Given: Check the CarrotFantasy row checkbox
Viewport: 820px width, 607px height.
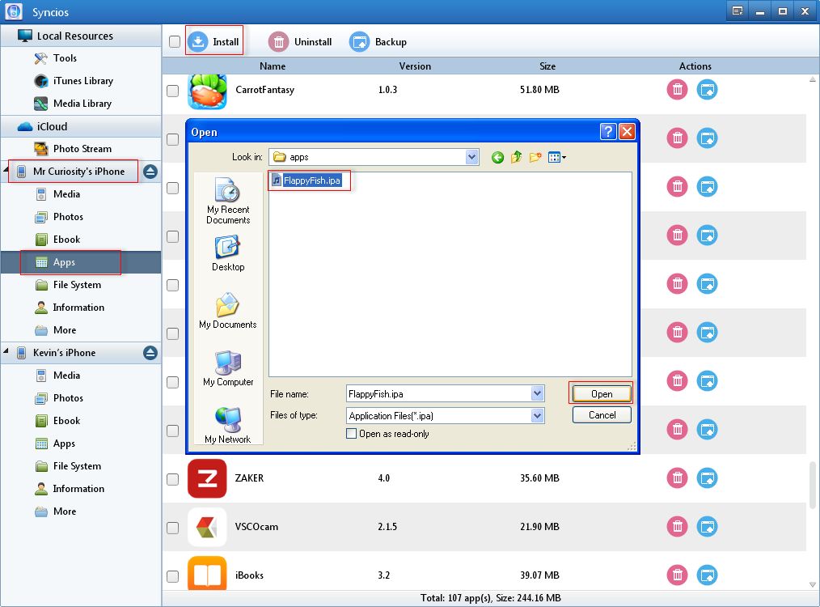Looking at the screenshot, I should pyautogui.click(x=172, y=91).
